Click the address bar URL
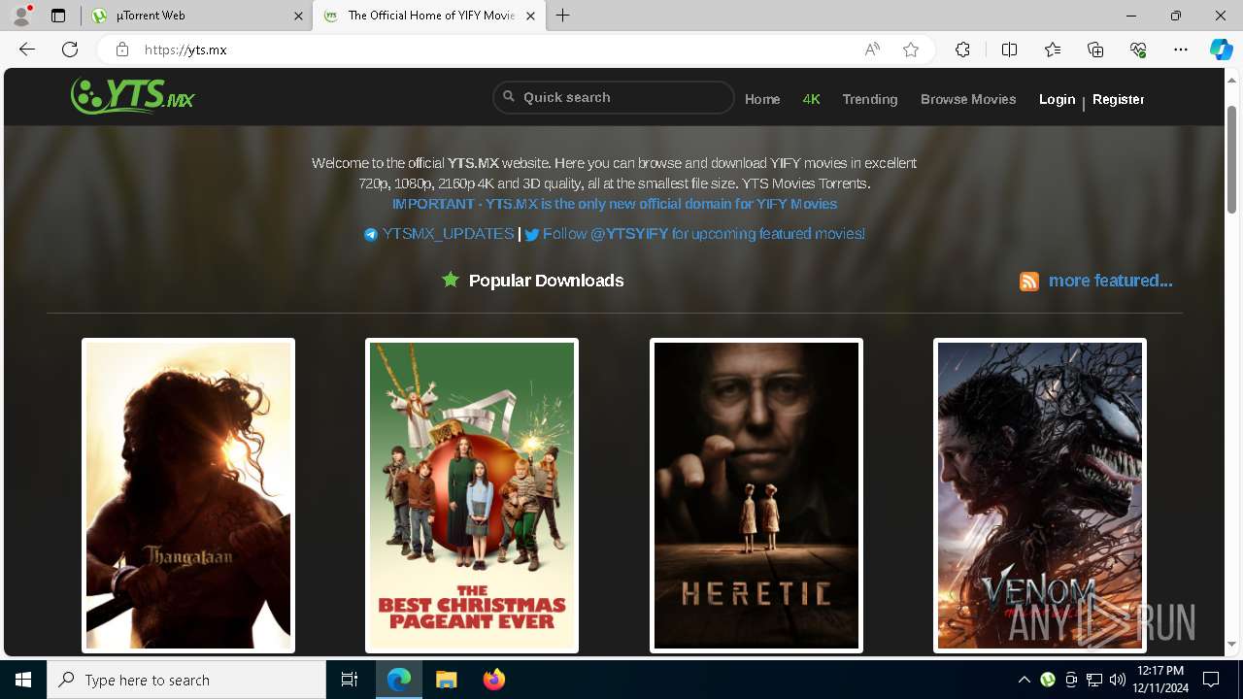Viewport: 1243px width, 699px height. click(185, 50)
